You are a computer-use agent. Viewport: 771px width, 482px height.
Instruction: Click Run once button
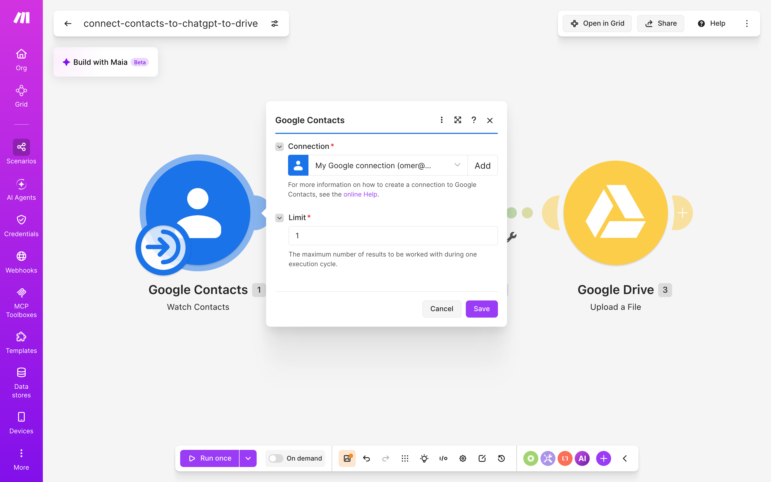coord(210,458)
